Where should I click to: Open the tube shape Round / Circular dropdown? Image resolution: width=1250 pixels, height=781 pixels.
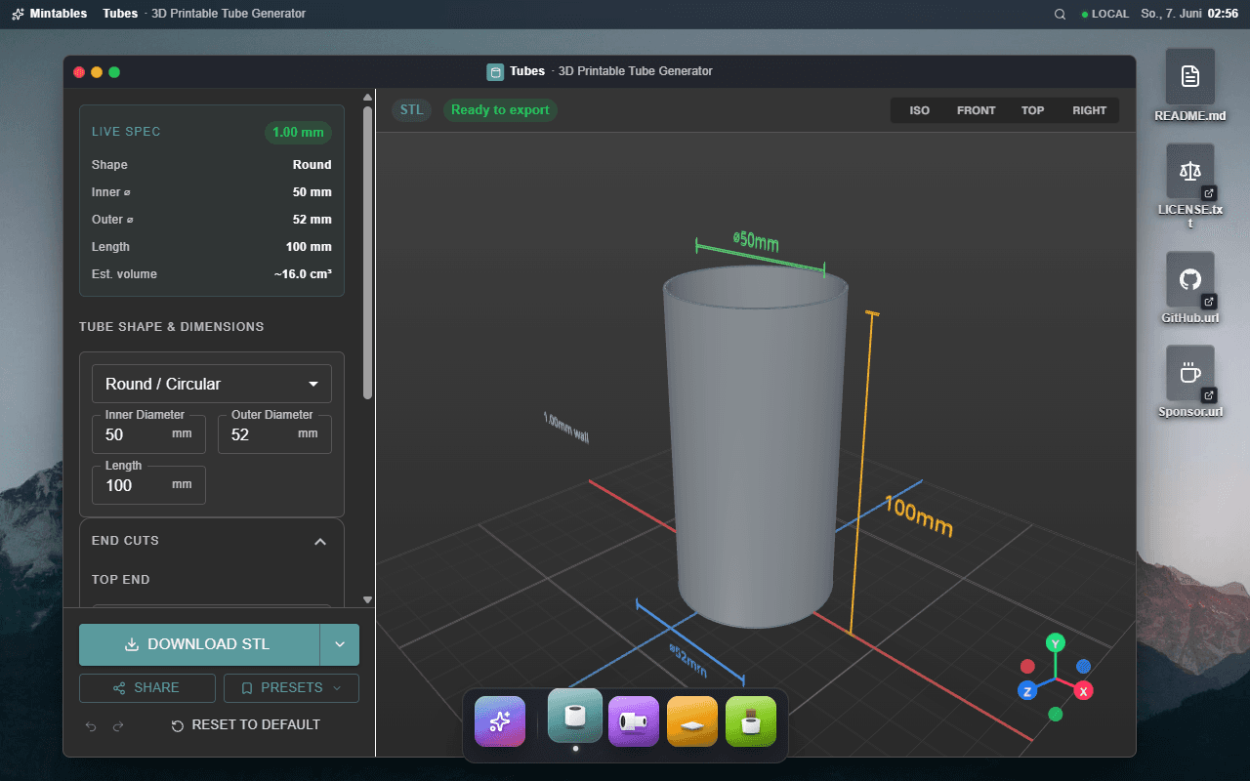[x=212, y=384]
